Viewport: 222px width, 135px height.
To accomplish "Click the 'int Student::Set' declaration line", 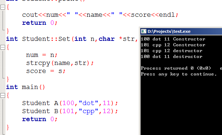I will click(x=72, y=39).
